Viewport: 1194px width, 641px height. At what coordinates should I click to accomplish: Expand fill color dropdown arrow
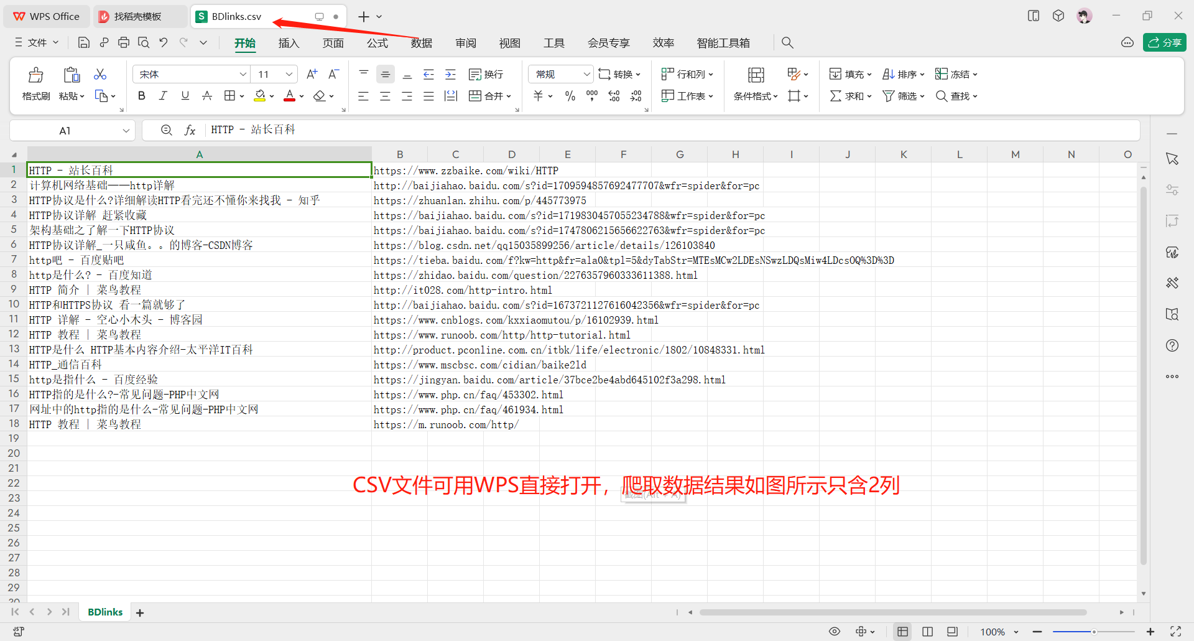click(272, 96)
